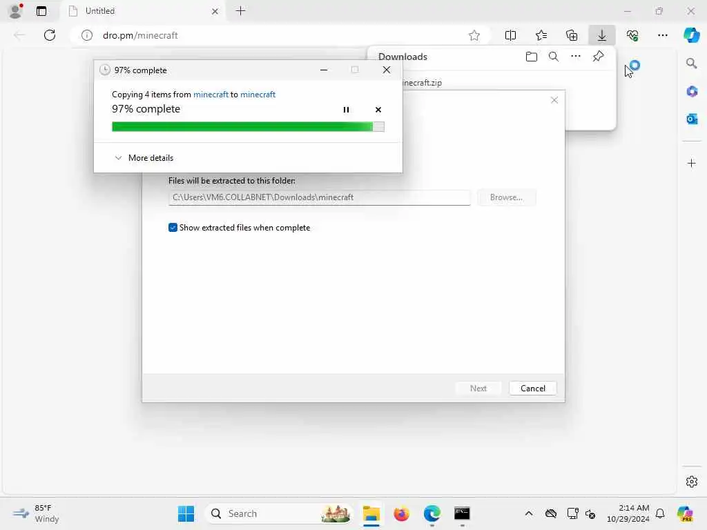Click the minecraft source folder link

[x=211, y=94]
